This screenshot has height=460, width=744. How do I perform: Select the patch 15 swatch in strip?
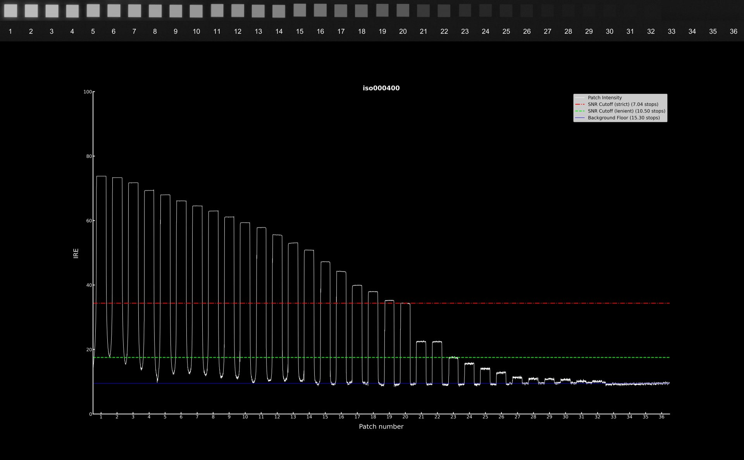(300, 10)
